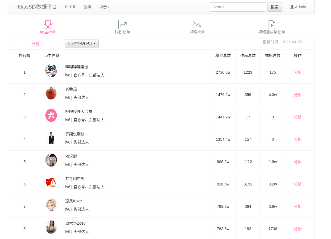Click 分析 for 共青团中央
This screenshot has height=239, width=331.
click(298, 184)
